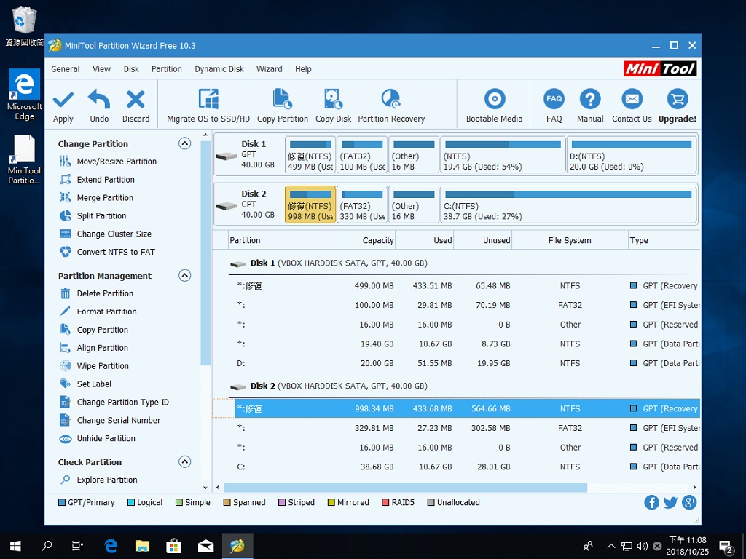Choose Change Partition Type ID
The width and height of the screenshot is (746, 559).
click(122, 402)
